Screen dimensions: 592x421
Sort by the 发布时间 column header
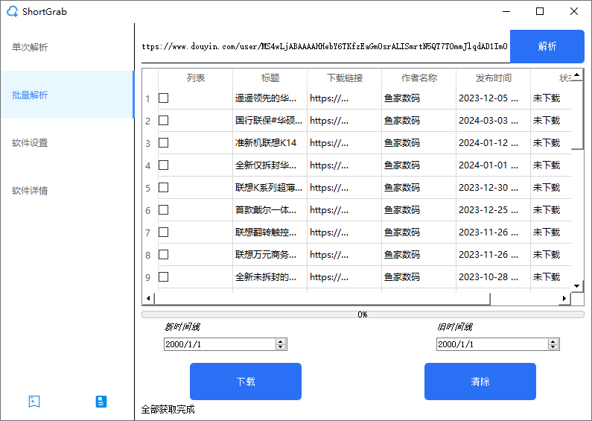click(x=493, y=77)
